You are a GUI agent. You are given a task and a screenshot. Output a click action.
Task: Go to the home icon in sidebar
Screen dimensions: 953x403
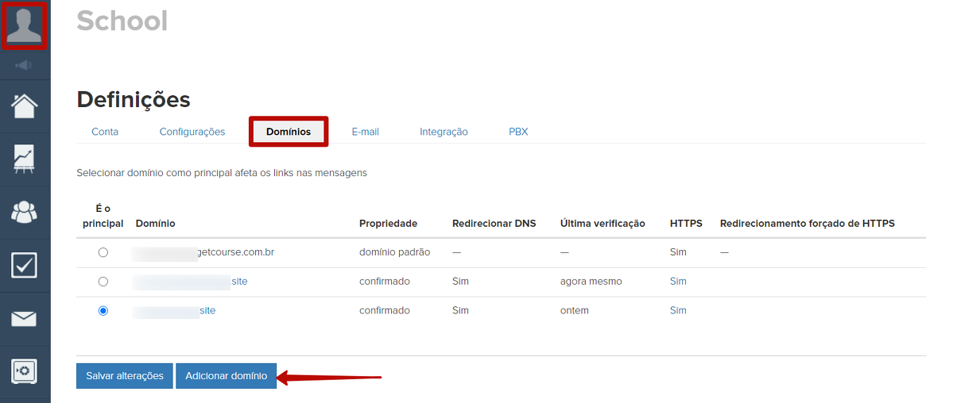pyautogui.click(x=25, y=106)
